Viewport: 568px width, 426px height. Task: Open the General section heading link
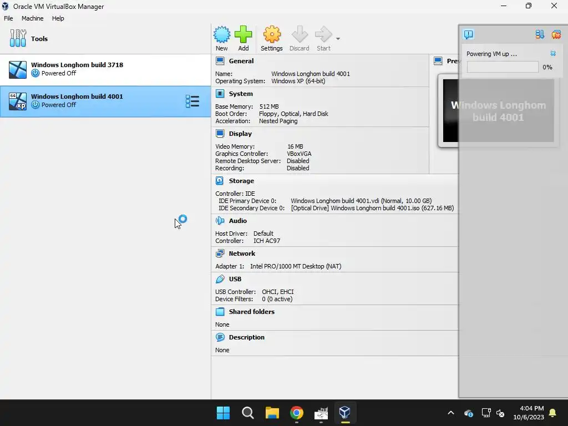241,61
